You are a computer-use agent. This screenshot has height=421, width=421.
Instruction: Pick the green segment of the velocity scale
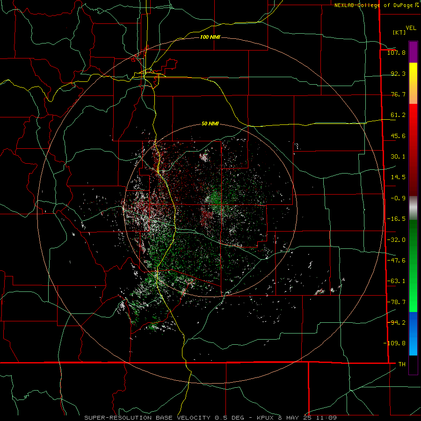pos(413,266)
